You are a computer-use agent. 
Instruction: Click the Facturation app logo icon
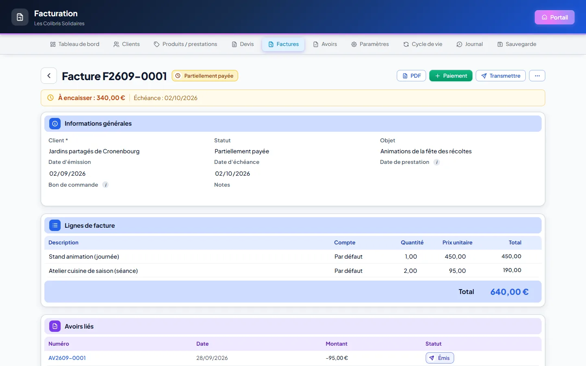(20, 17)
